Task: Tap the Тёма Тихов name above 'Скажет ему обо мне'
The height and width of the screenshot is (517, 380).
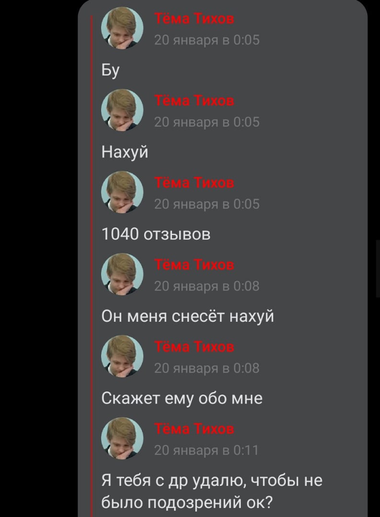Action: click(x=194, y=347)
